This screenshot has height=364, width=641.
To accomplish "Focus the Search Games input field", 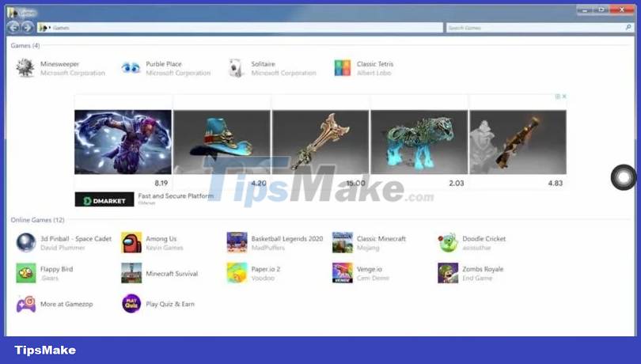I will coord(540,28).
